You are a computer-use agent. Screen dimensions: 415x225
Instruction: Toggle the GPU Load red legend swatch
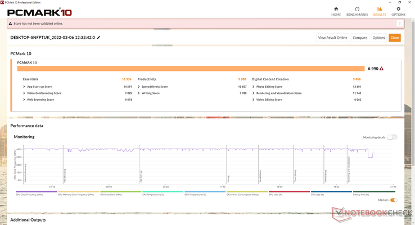pyautogui.click(x=289, y=193)
